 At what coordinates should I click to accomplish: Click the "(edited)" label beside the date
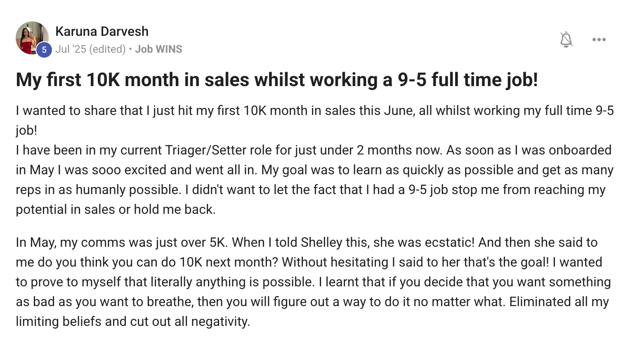click(107, 49)
